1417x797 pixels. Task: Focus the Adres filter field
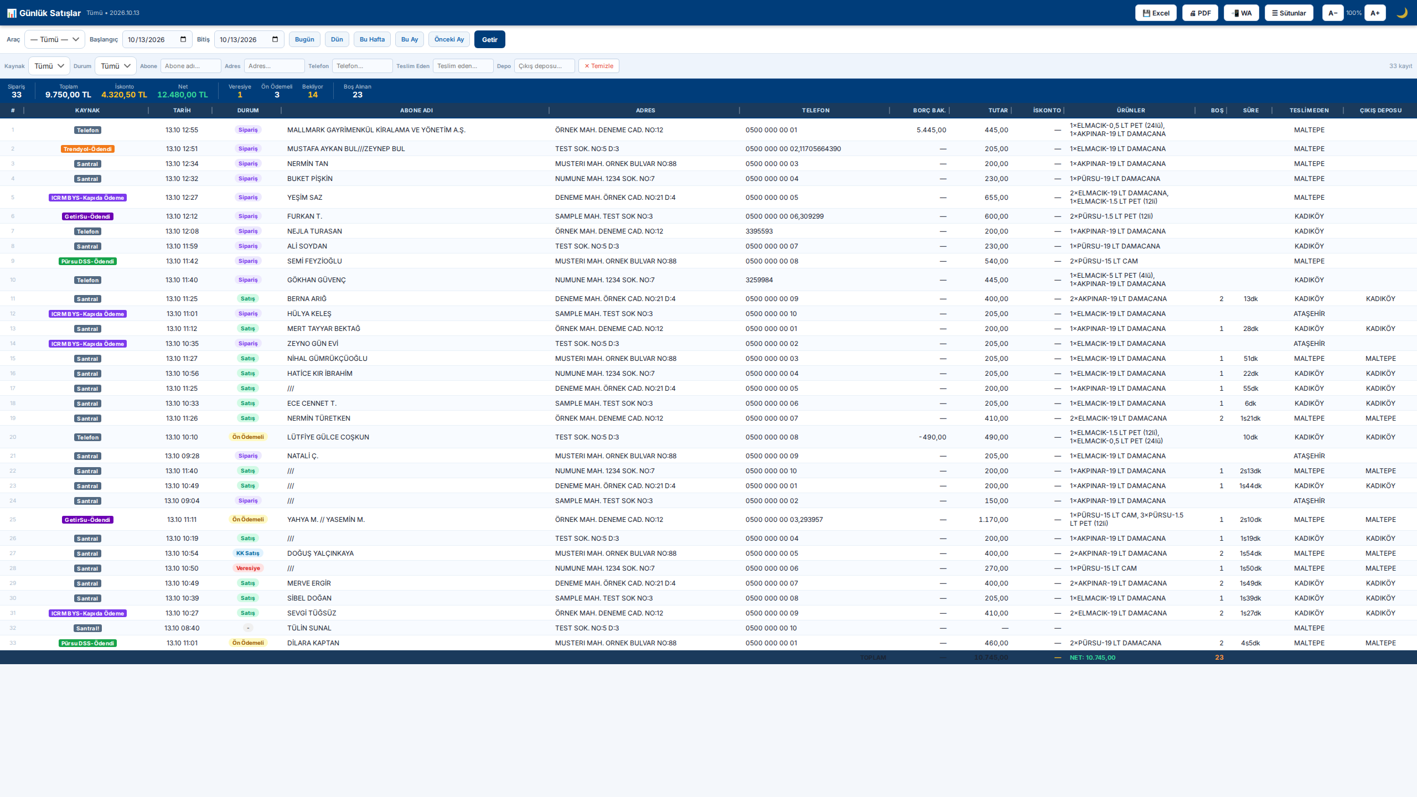coord(275,66)
